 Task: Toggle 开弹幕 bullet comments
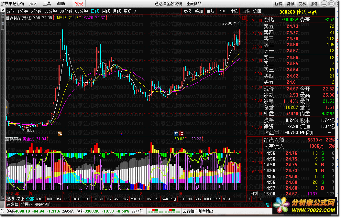coord(13,205)
